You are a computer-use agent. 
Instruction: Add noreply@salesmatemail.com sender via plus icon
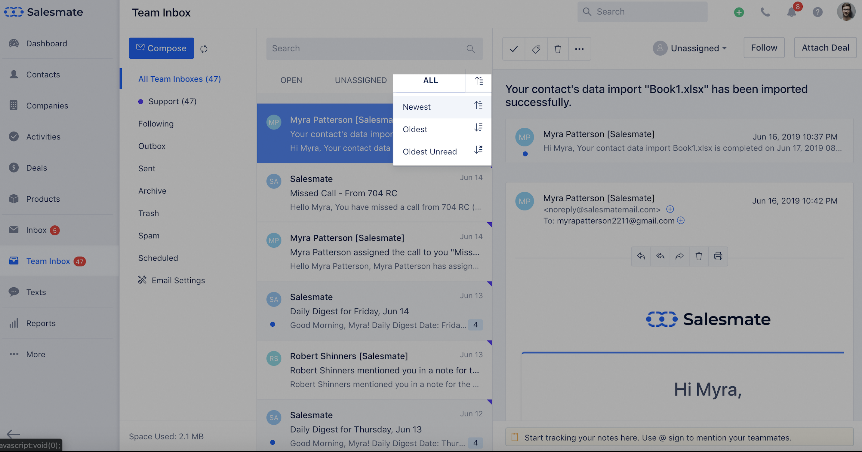click(670, 209)
